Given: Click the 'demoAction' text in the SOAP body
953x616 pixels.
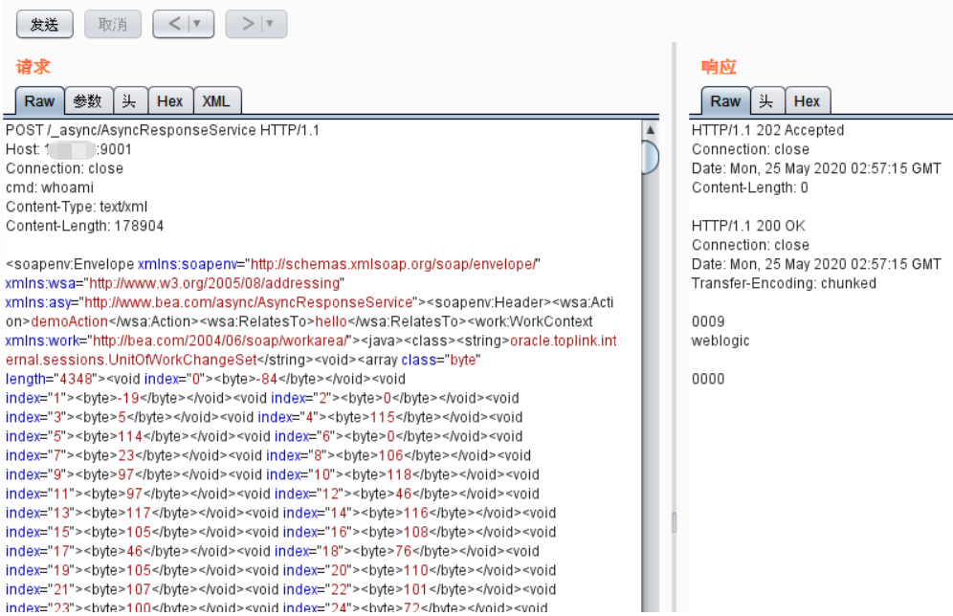Looking at the screenshot, I should [69, 322].
